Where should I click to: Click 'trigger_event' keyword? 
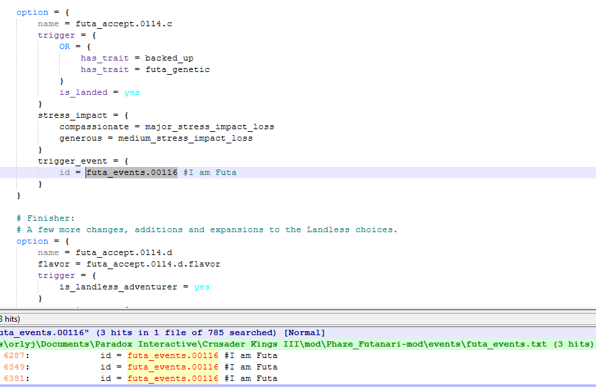pos(73,161)
